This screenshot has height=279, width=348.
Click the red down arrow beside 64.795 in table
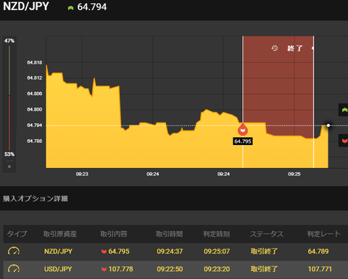[x=104, y=251]
